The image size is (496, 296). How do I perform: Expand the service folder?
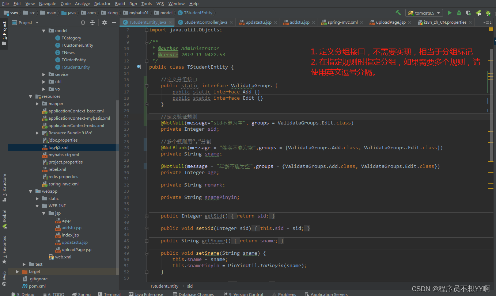[44, 74]
